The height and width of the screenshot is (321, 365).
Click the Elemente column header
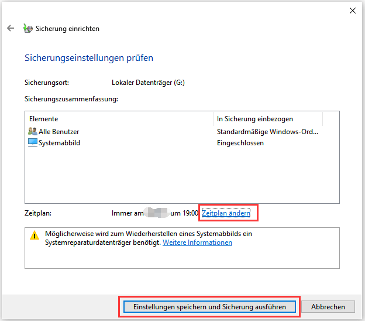tap(119, 119)
